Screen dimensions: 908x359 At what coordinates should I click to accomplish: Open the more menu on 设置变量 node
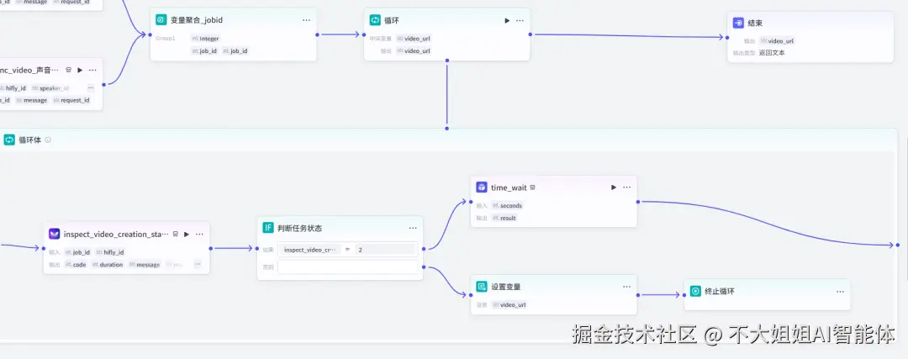coord(626,287)
